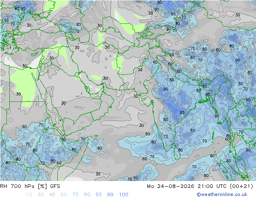Click legend value 99 in color scale
This screenshot has width=256, height=198.
110,195
